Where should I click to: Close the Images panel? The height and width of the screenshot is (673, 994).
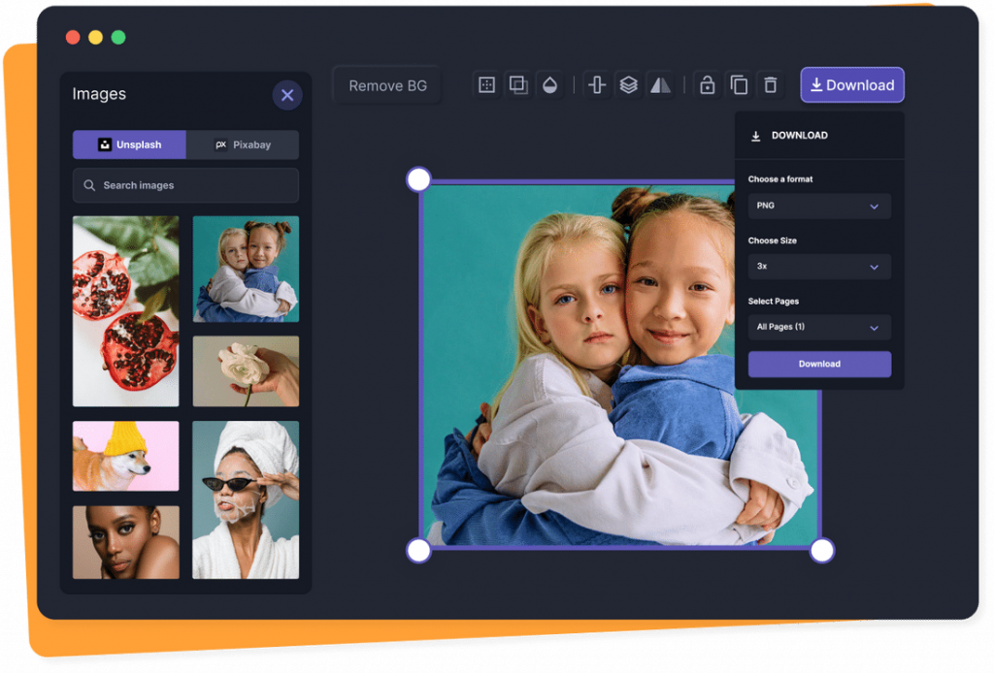pos(286,94)
